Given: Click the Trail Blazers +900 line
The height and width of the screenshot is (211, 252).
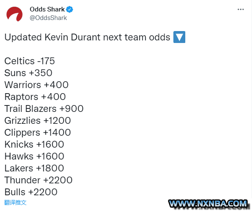Looking at the screenshot, I should pyautogui.click(x=44, y=108).
